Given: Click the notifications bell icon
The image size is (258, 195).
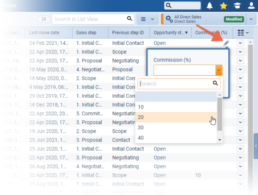Looking at the screenshot, I should (x=209, y=6).
